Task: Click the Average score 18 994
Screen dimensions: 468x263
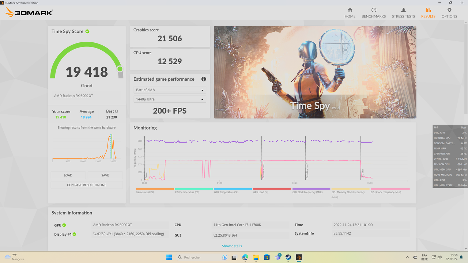Action: [x=86, y=117]
